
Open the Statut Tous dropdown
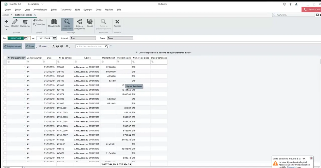[x=132, y=38]
